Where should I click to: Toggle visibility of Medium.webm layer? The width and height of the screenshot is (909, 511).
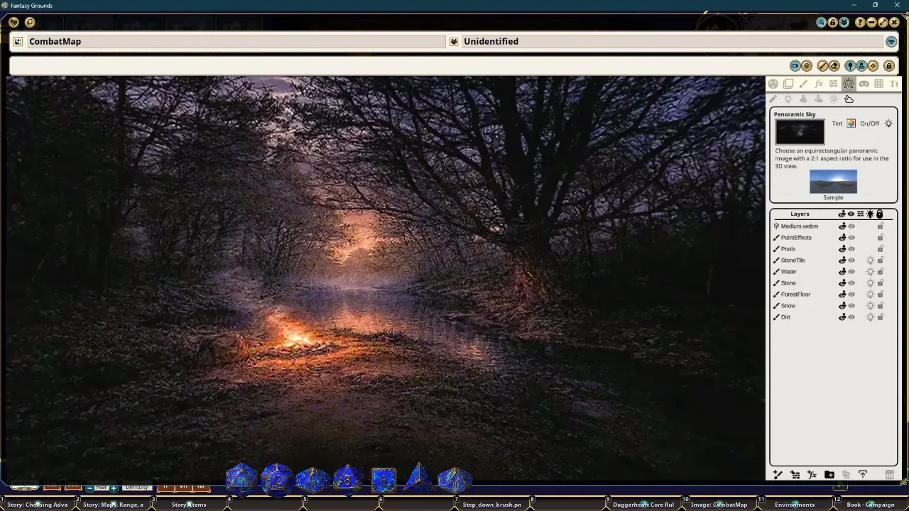pyautogui.click(x=851, y=226)
